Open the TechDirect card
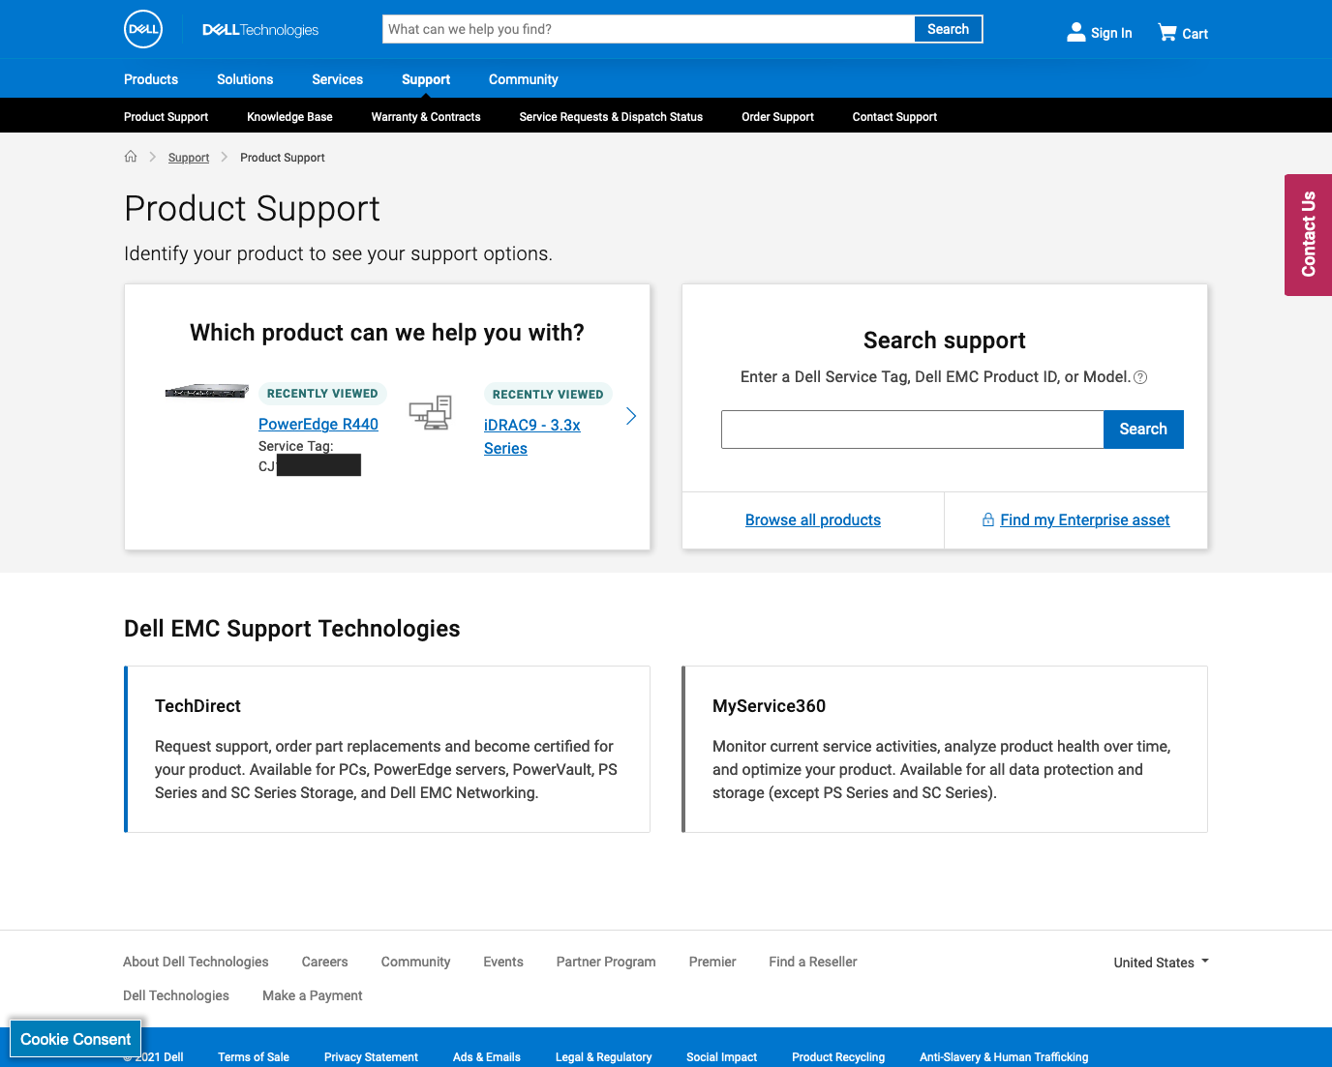Image resolution: width=1332 pixels, height=1067 pixels. pyautogui.click(x=387, y=749)
